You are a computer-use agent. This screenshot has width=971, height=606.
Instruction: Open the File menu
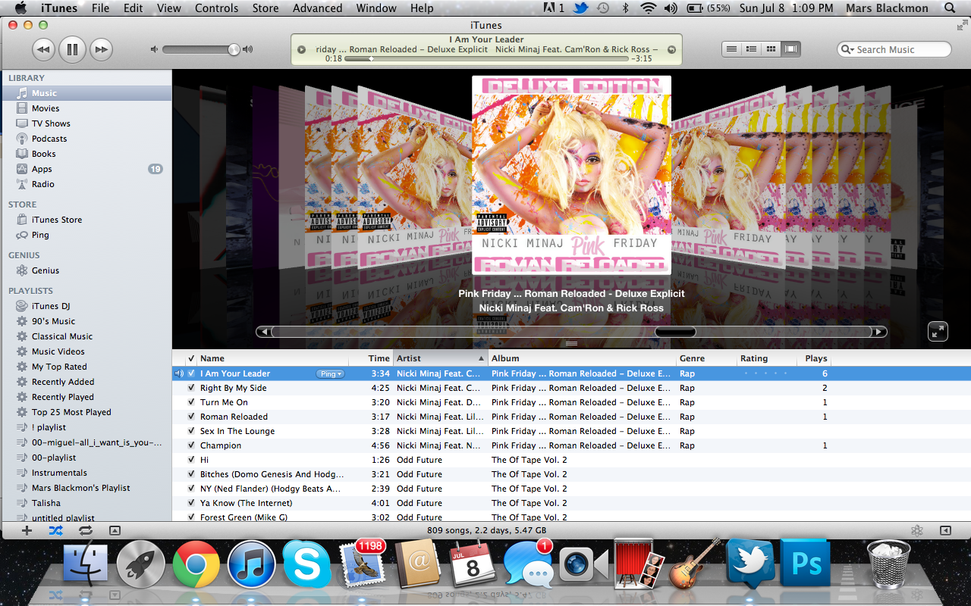click(100, 8)
